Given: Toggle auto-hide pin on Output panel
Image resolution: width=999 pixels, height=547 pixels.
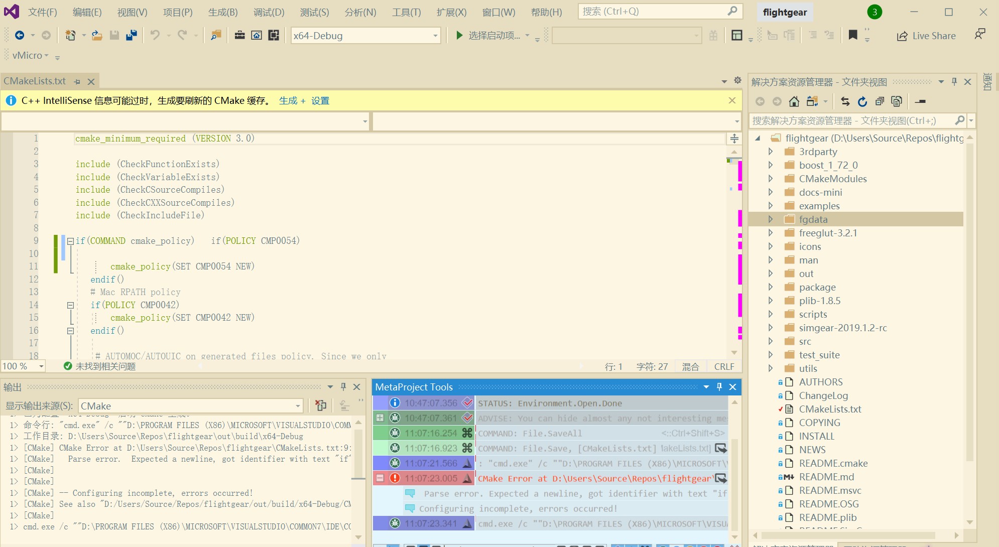Looking at the screenshot, I should (343, 386).
